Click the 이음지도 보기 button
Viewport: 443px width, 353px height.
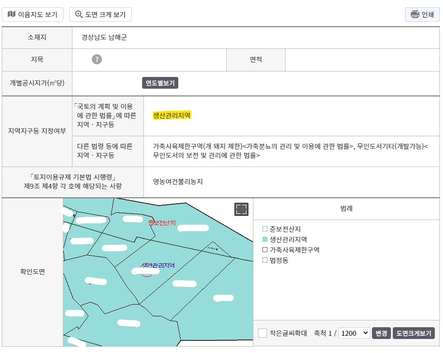33,14
